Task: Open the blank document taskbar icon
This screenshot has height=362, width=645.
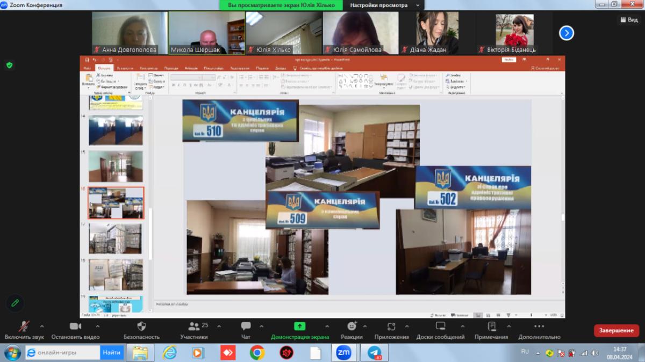Action: tap(315, 353)
